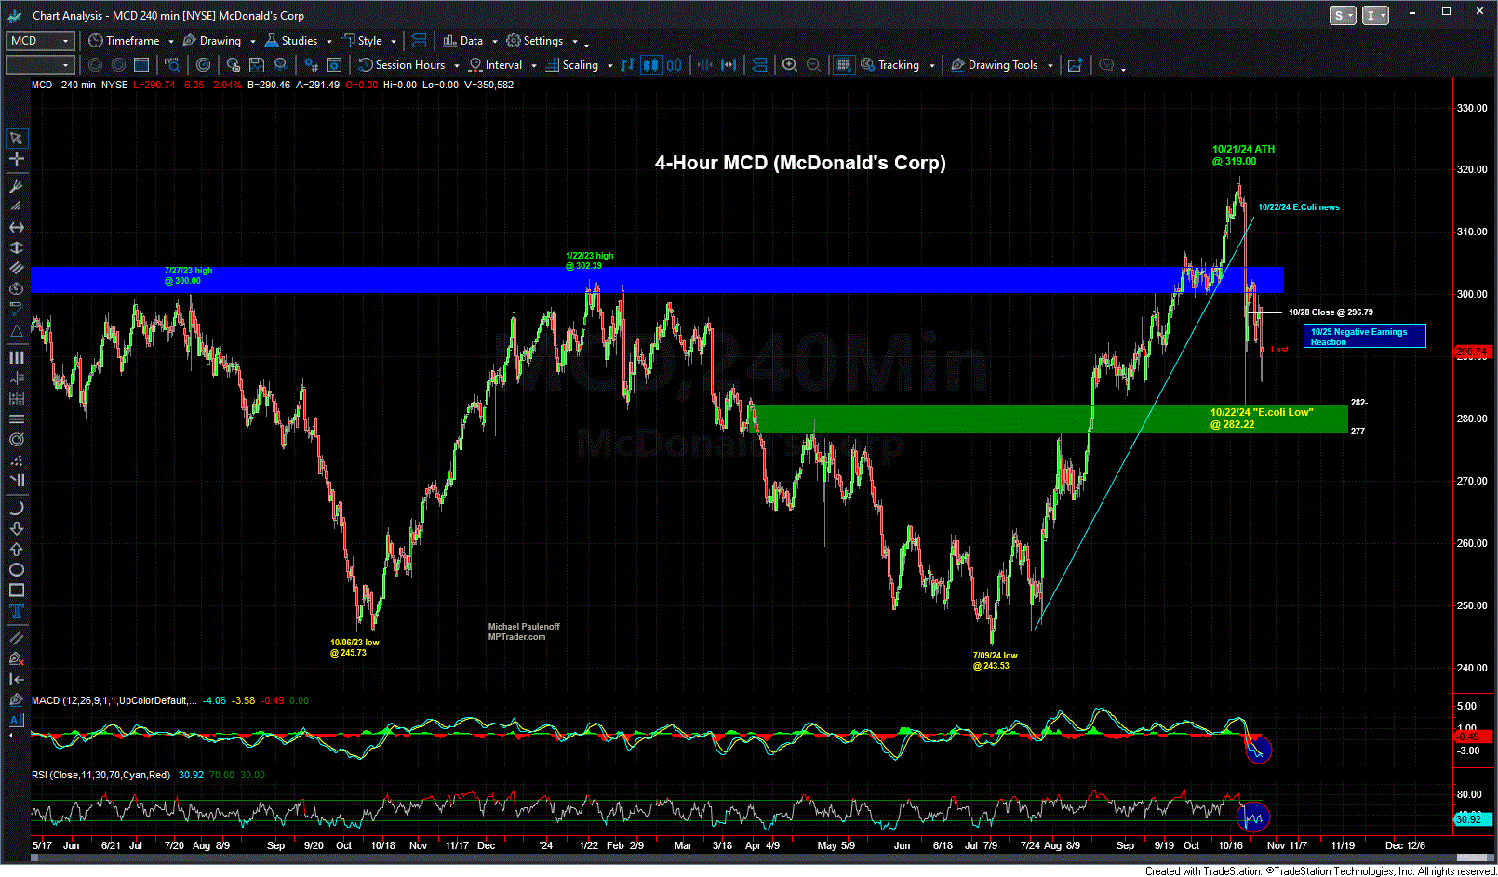The width and height of the screenshot is (1498, 877).
Task: Toggle the expand bar spacing button
Action: (x=729, y=65)
